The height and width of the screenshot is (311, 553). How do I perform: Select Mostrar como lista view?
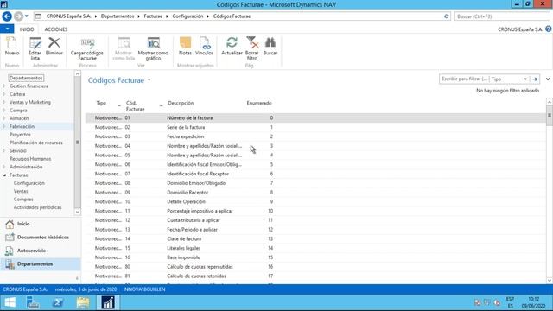tap(124, 48)
